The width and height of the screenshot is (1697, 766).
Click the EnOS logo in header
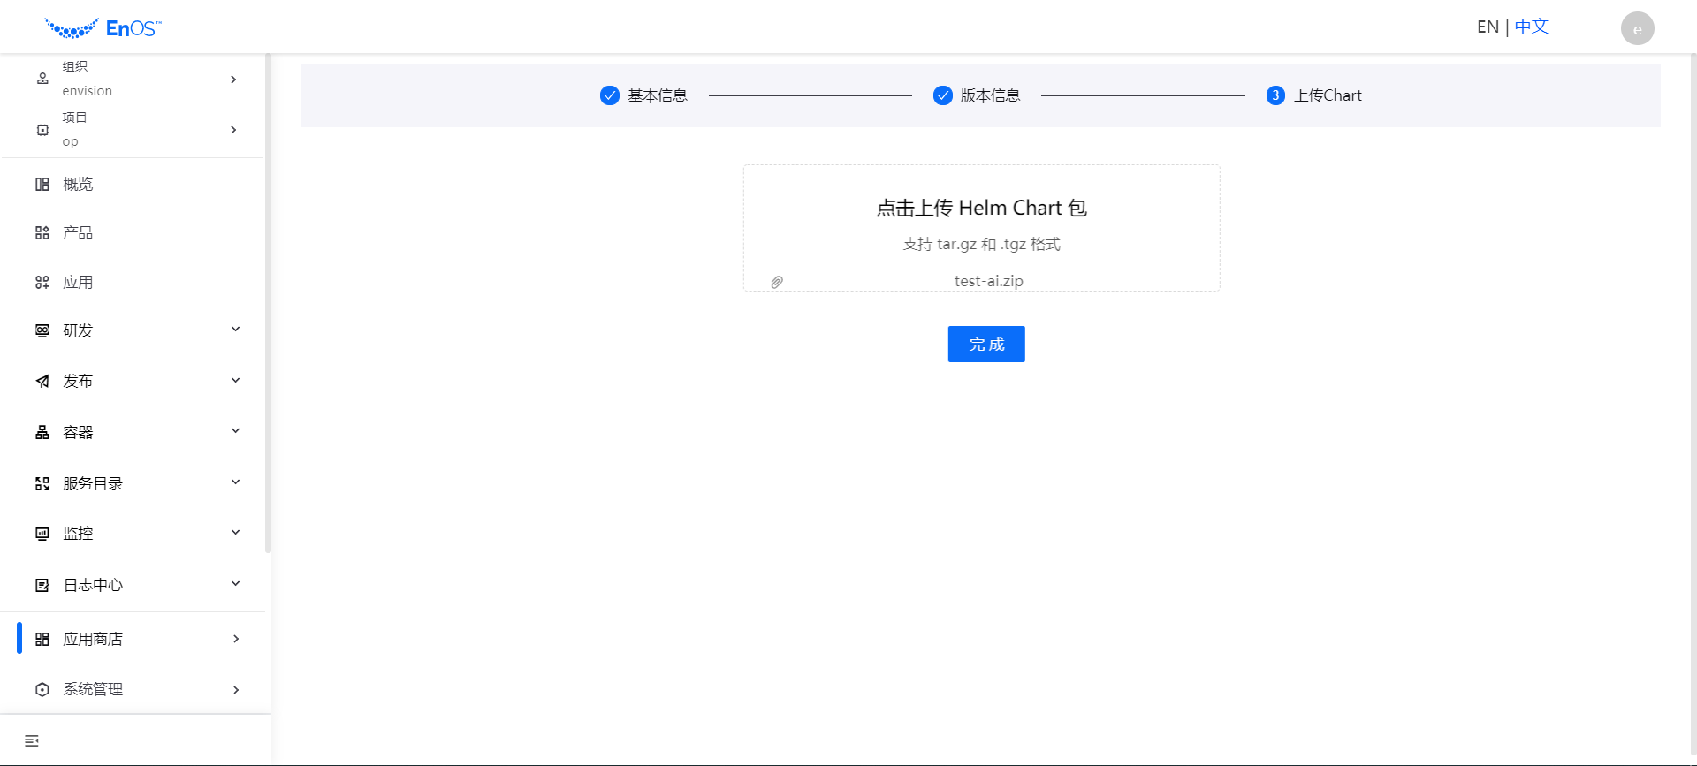pos(103,28)
